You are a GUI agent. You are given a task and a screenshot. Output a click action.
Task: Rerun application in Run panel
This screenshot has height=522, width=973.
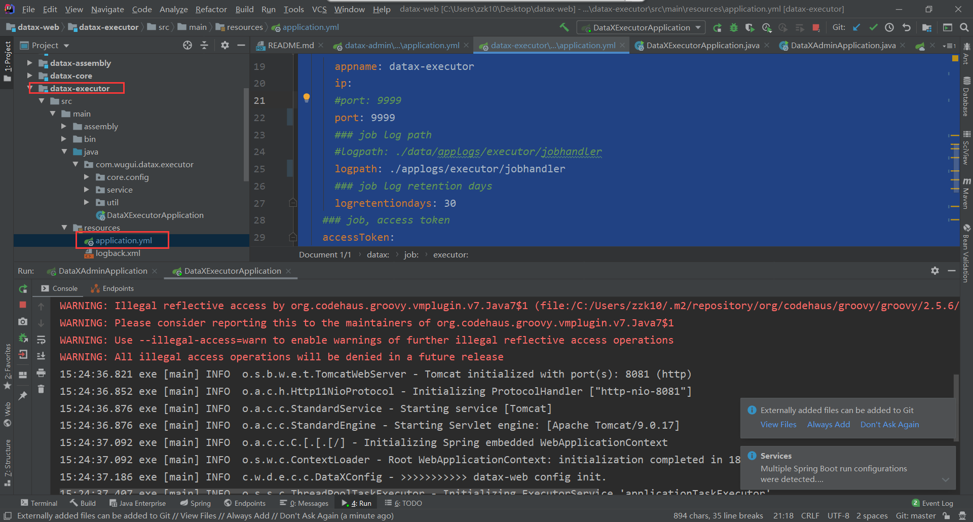coord(23,289)
